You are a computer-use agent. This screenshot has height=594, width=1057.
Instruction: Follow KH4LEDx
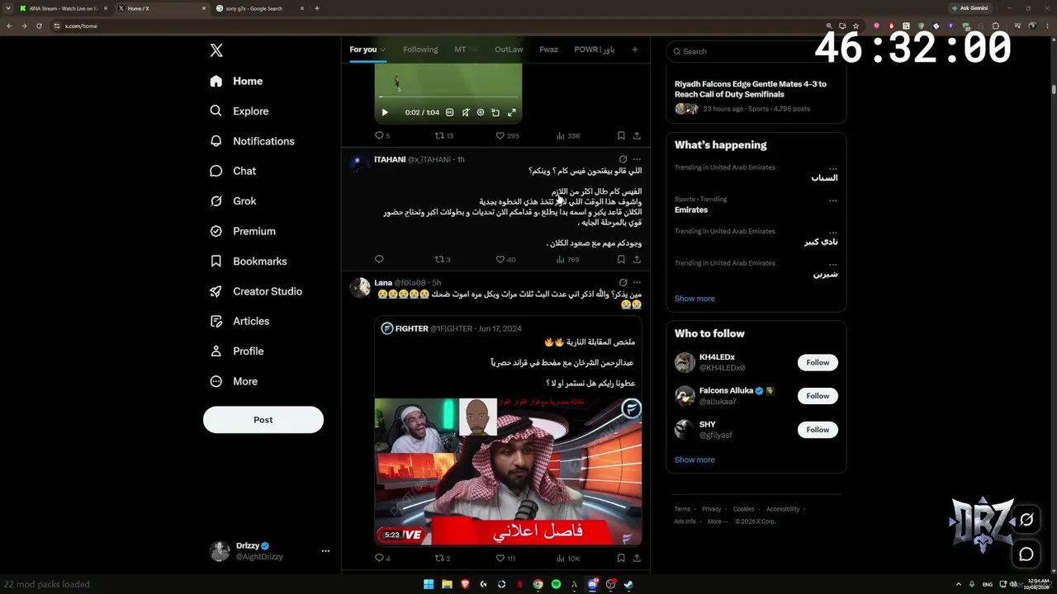818,362
